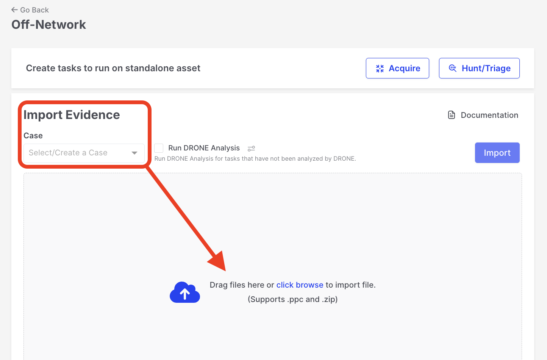Viewport: 547px width, 360px height.
Task: Open the Select/Create a Case combo box
Action: click(76, 153)
